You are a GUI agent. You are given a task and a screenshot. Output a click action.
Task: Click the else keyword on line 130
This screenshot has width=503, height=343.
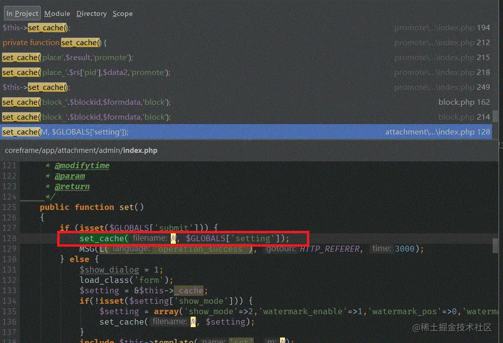point(79,259)
